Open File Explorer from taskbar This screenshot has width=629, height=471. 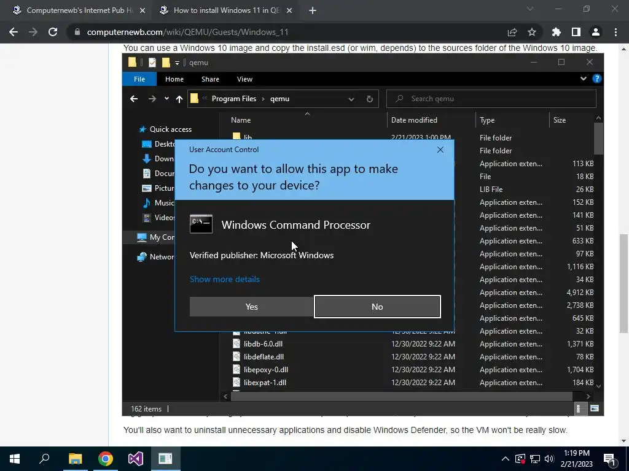[x=75, y=459]
